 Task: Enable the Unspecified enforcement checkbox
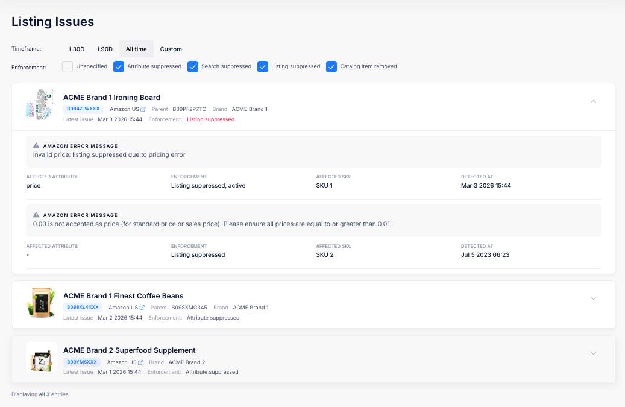(68, 66)
